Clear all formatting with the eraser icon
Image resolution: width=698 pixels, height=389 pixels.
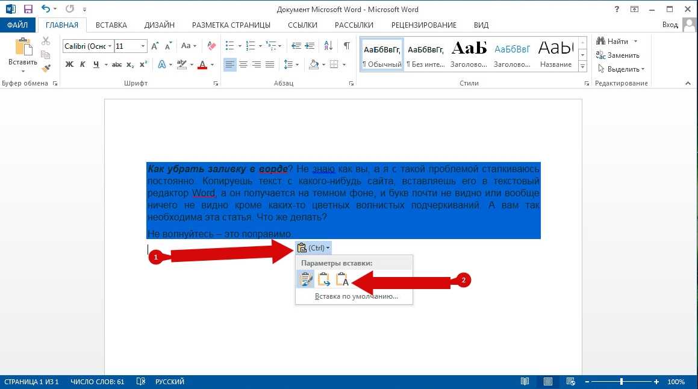point(211,46)
